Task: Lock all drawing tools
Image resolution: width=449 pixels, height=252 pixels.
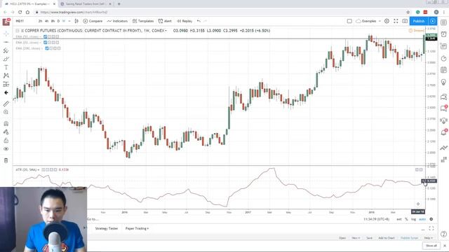Action: coord(6,140)
